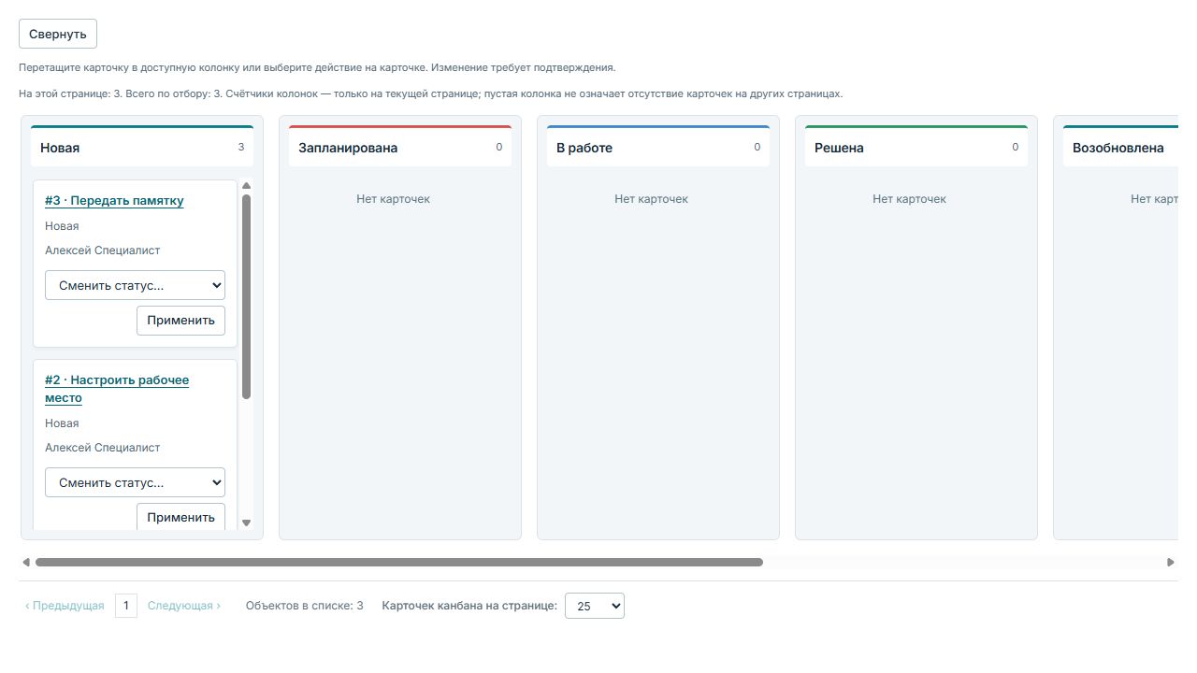Open card link #3 · Передать памятку
This screenshot has width=1197, height=673.
click(x=114, y=200)
